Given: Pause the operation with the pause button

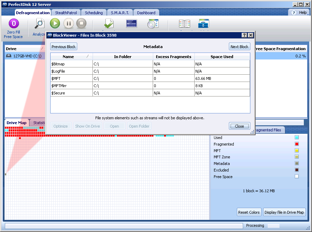Looking at the screenshot, I should pos(69,24).
